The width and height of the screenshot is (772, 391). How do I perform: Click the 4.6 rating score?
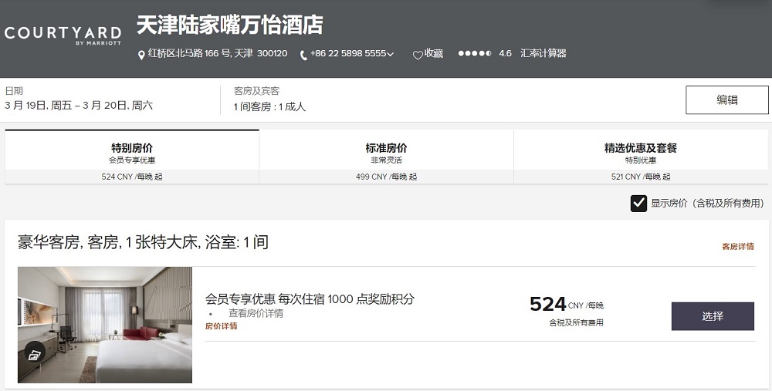click(x=505, y=53)
